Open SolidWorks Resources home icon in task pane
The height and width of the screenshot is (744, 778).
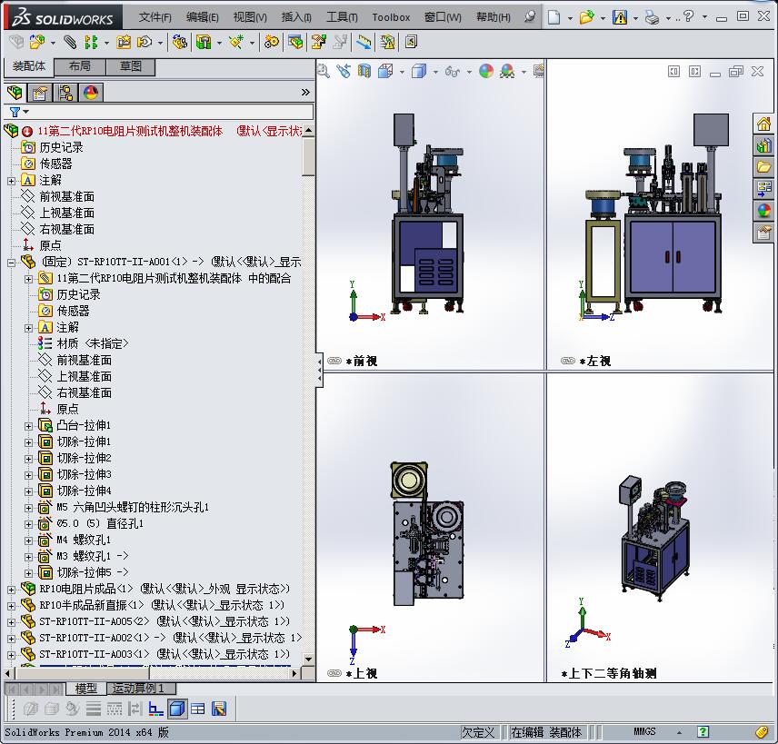click(764, 124)
